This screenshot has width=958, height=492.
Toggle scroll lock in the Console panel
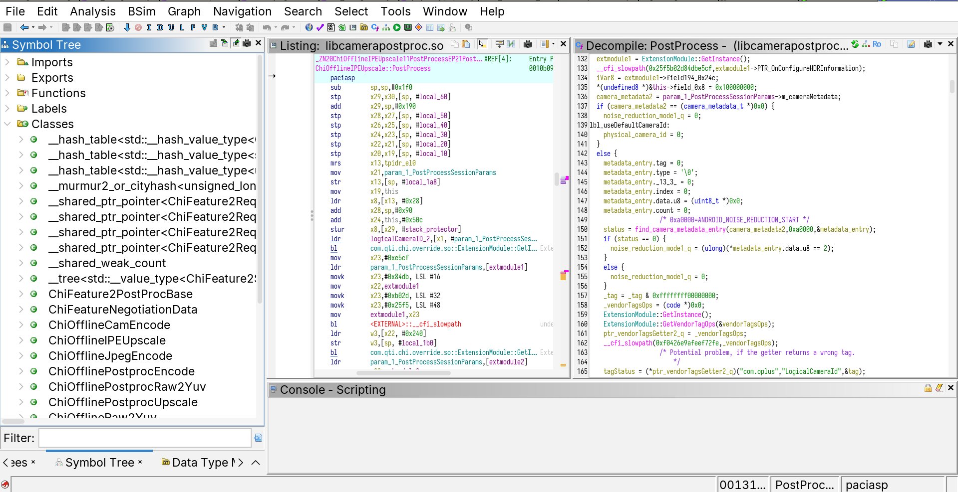pyautogui.click(x=927, y=388)
